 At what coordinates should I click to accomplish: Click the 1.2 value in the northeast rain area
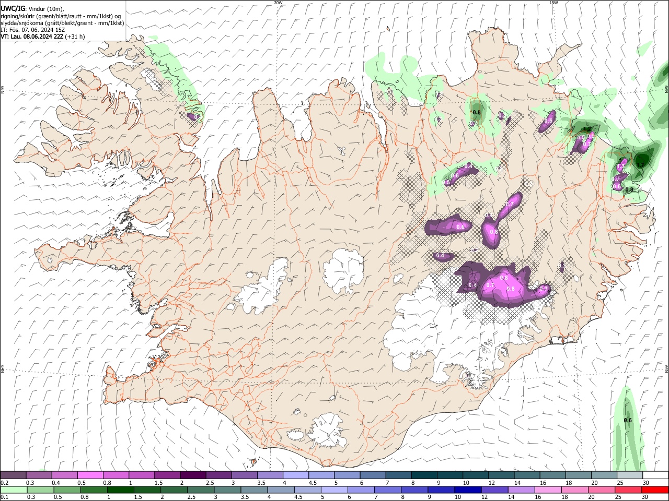(x=586, y=129)
